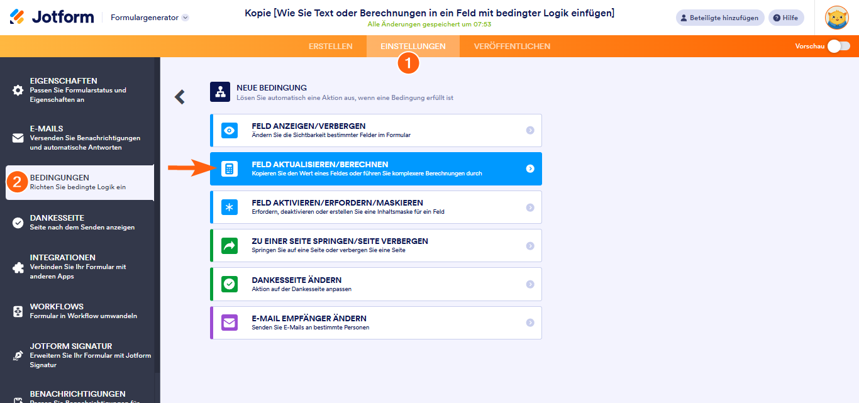859x403 pixels.
Task: Click the NEUE BEDINGUNG heading
Action: point(272,87)
